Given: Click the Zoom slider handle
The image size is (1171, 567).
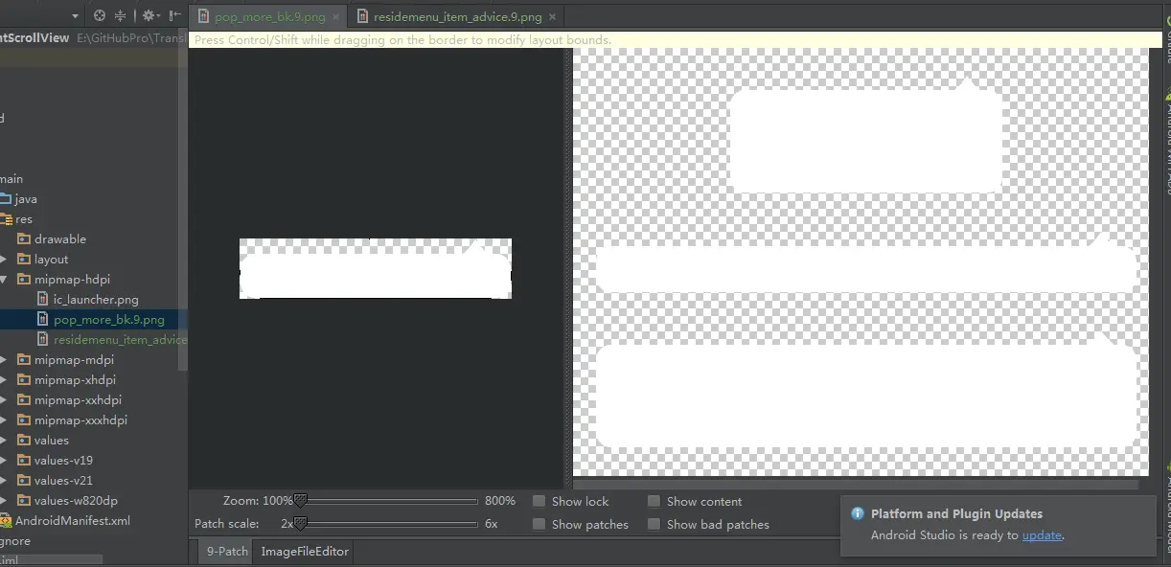Looking at the screenshot, I should [300, 501].
